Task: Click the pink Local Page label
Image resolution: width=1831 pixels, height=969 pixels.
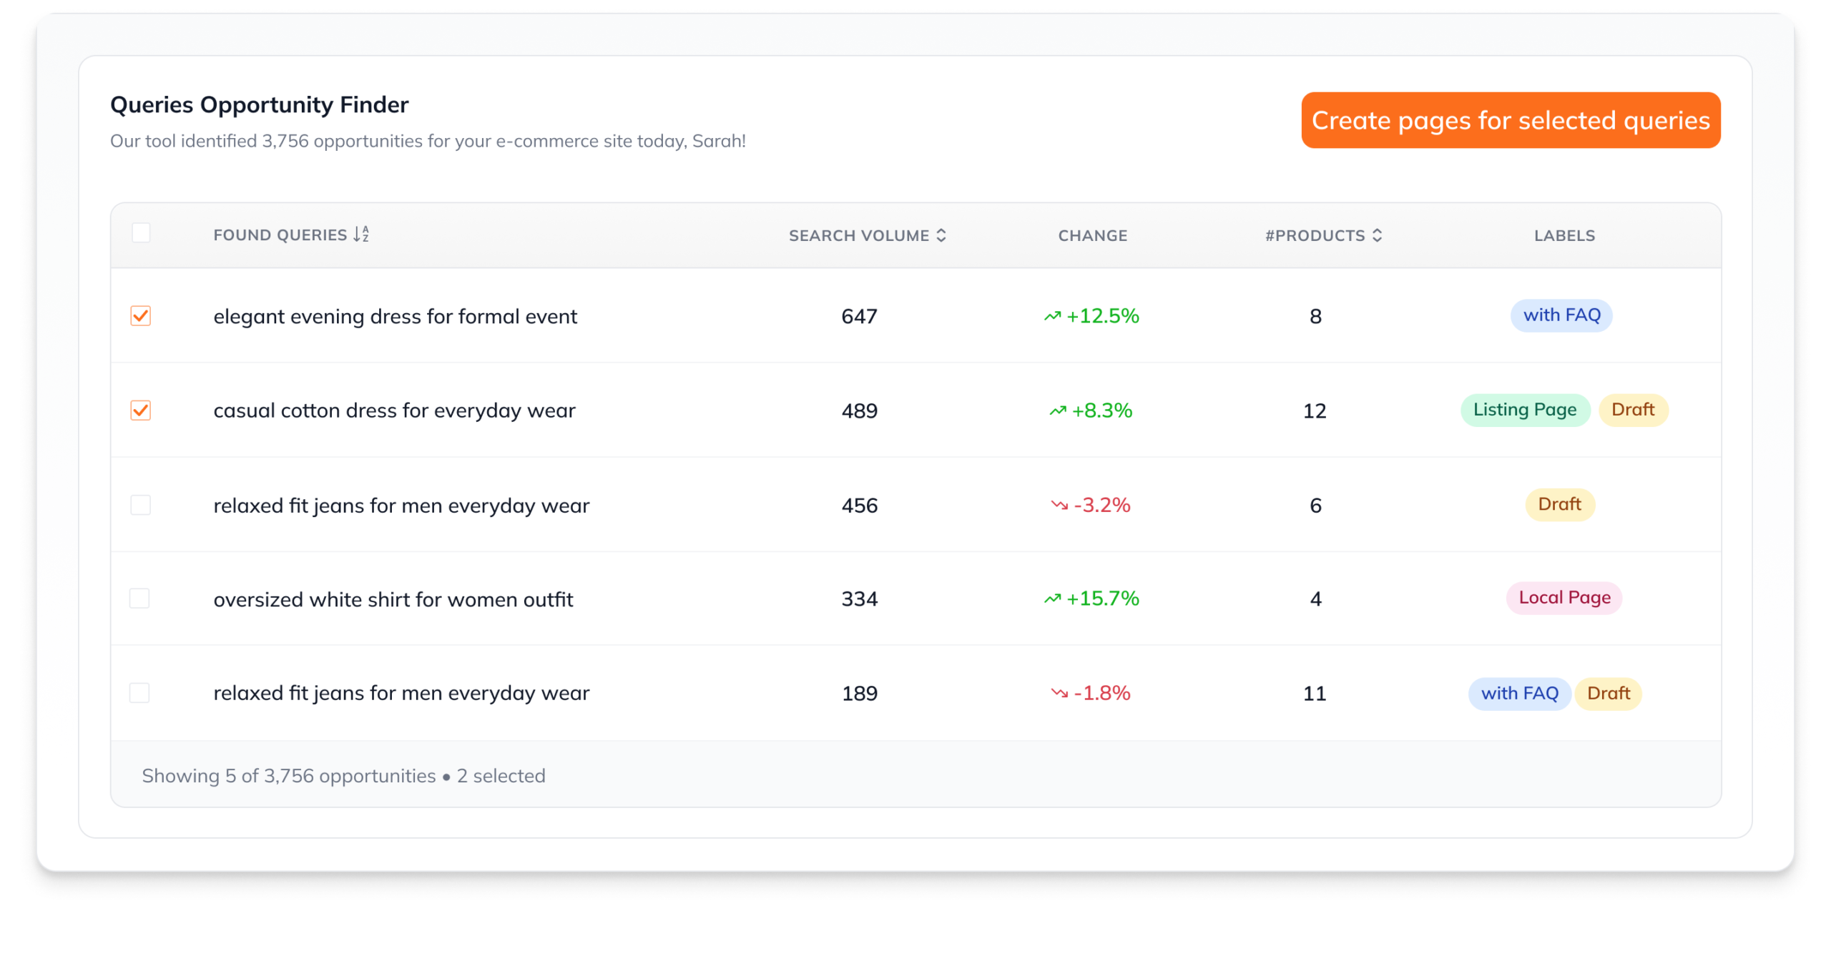Action: click(x=1564, y=598)
